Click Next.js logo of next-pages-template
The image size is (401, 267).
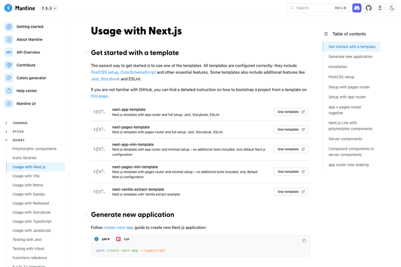[99, 130]
